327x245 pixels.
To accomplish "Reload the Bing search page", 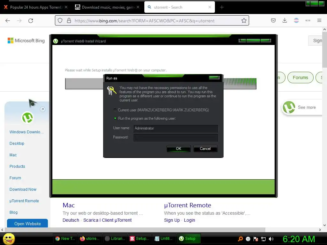I will coord(31,21).
